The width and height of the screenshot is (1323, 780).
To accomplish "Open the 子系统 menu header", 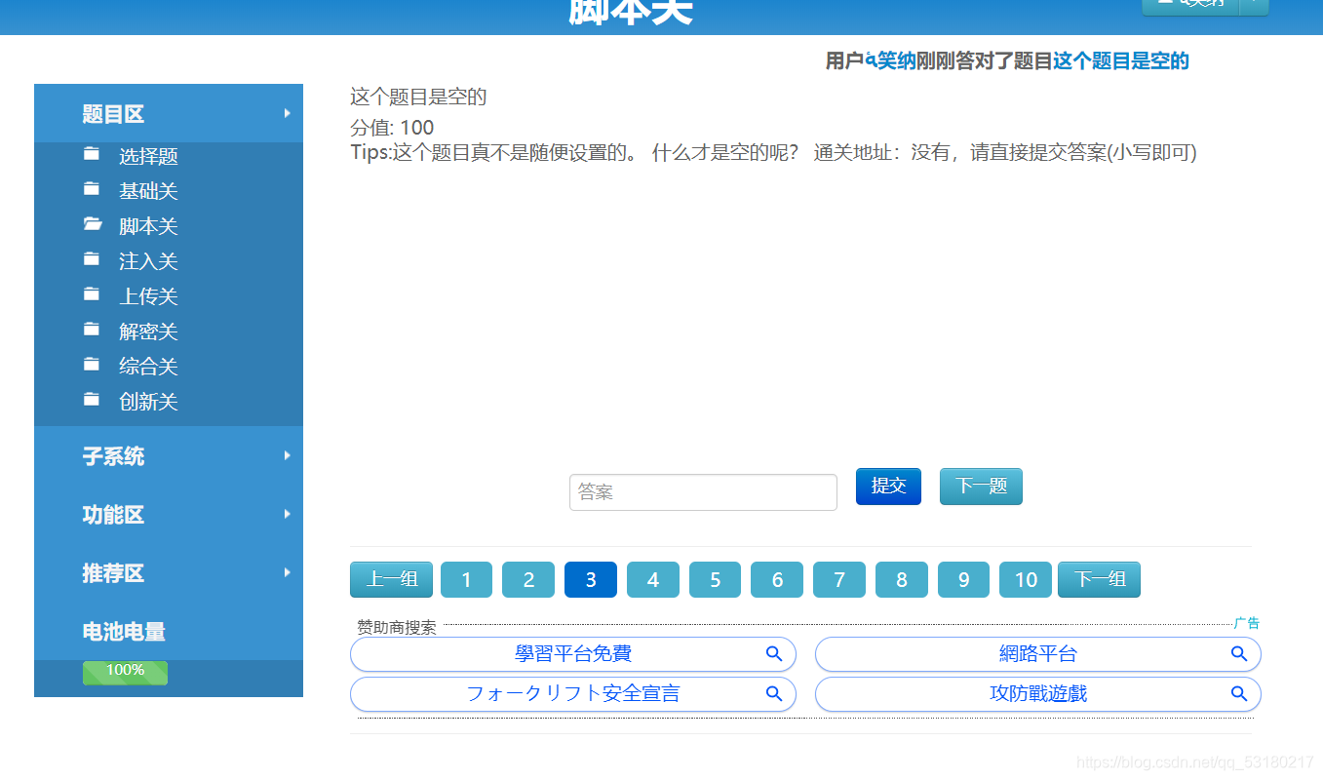I will tap(169, 455).
